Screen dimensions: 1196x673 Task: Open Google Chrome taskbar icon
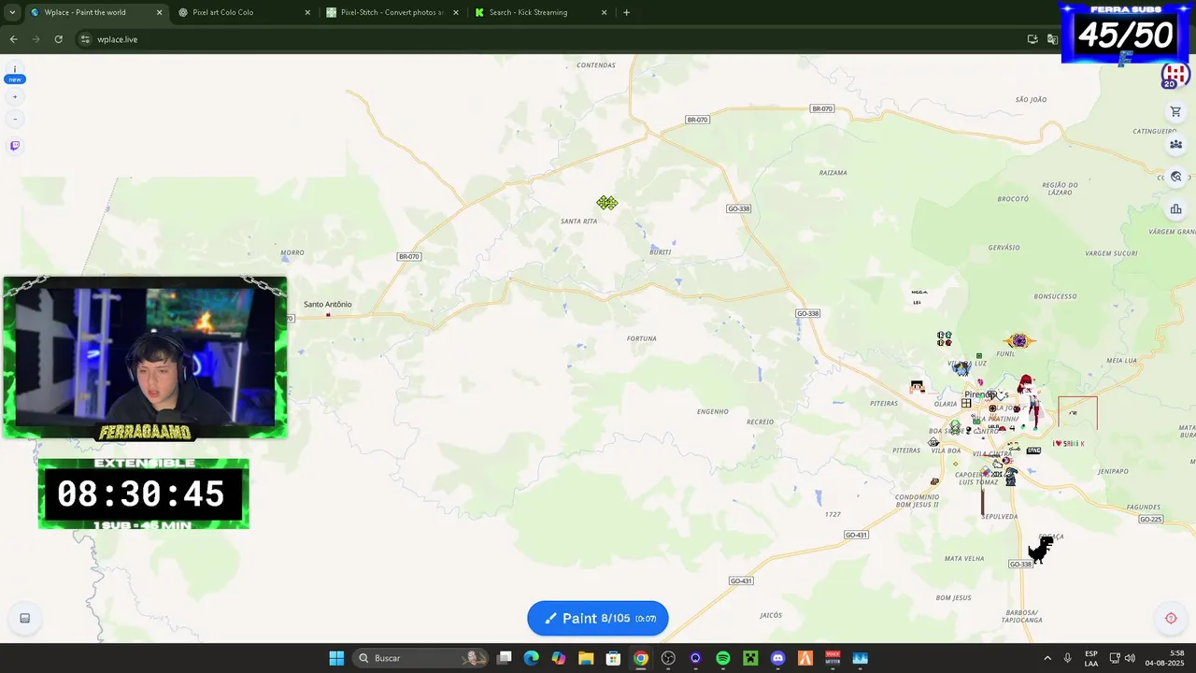[x=641, y=658]
